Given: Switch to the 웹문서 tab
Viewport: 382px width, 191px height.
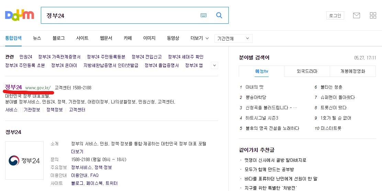Looking at the screenshot, I should [x=106, y=38].
